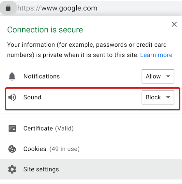Open Cookies (49 in use) entry
The image size is (182, 184).
click(x=52, y=149)
